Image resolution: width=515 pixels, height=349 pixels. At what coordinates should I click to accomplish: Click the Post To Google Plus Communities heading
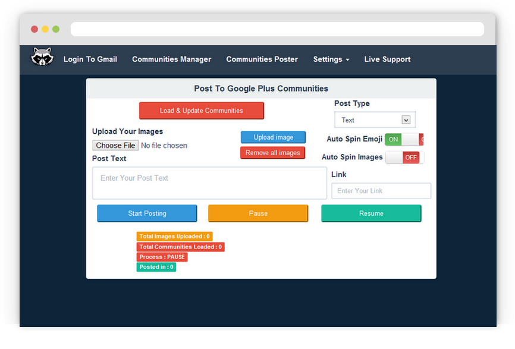point(261,89)
